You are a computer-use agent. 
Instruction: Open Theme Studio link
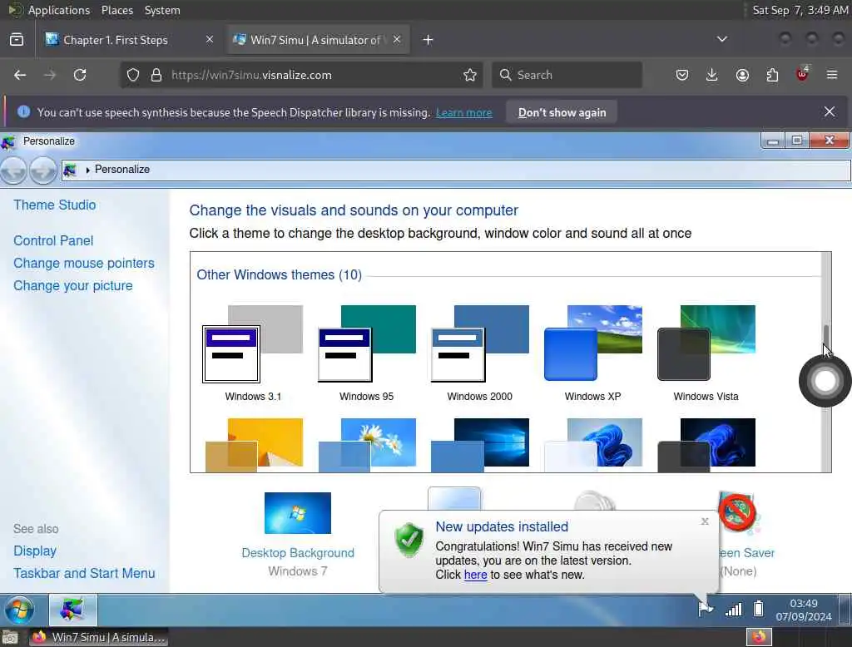tap(55, 205)
